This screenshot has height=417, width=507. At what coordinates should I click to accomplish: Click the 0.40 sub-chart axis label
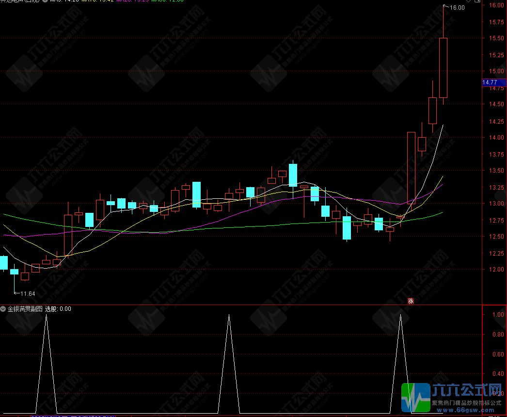(498, 374)
